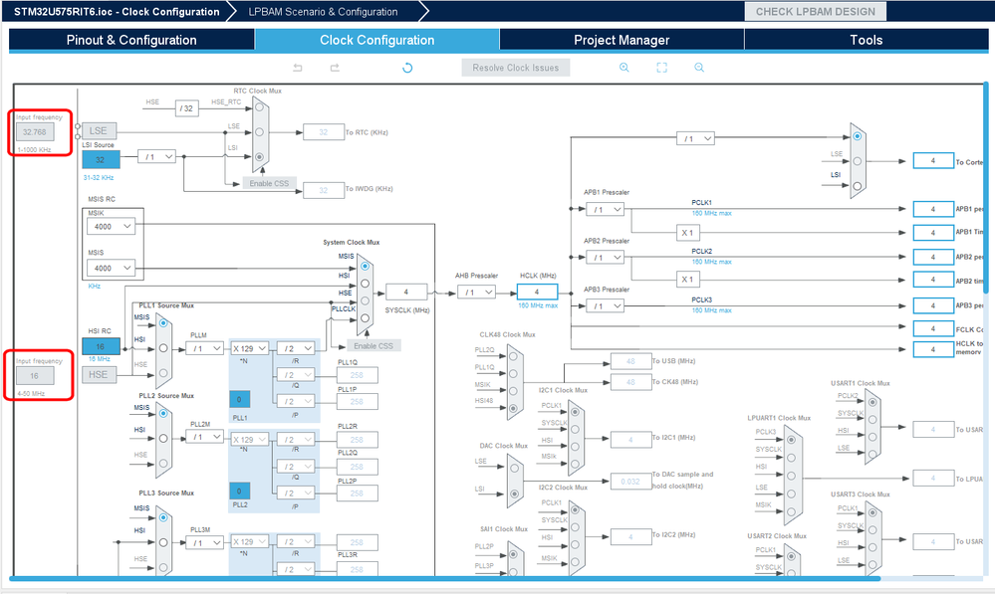Select HSE_RTC input on RTC Clock Mux
995x594 pixels.
pos(260,107)
